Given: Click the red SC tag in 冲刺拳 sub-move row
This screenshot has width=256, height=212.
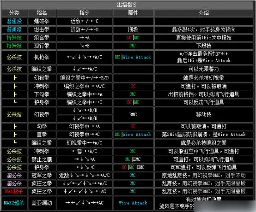Looking at the screenshot, I should coord(133,86).
